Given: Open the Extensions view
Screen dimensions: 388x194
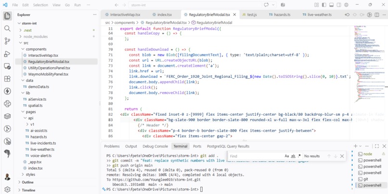Looking at the screenshot, I should (7, 79).
